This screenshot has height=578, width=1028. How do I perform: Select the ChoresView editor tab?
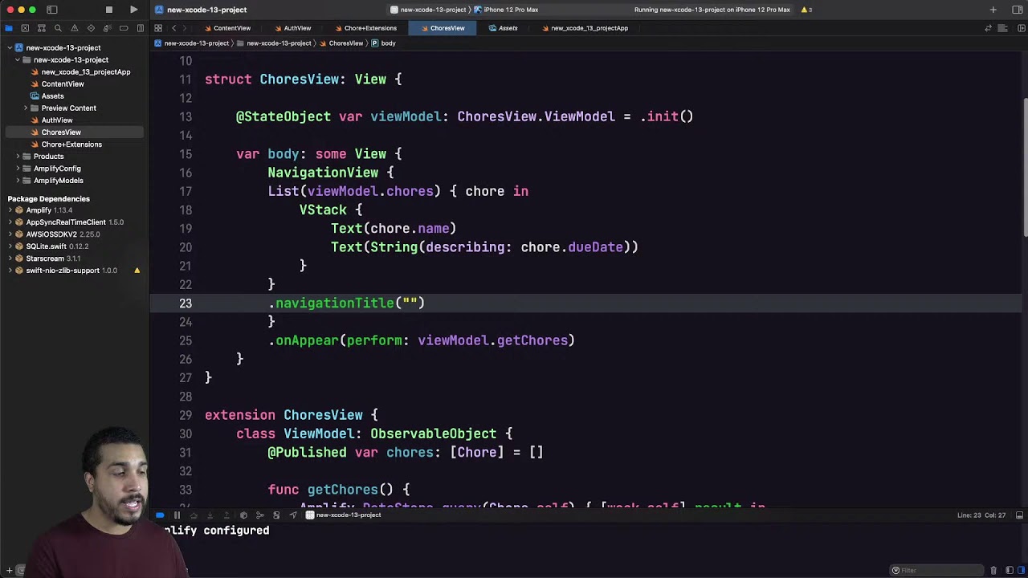coord(443,28)
